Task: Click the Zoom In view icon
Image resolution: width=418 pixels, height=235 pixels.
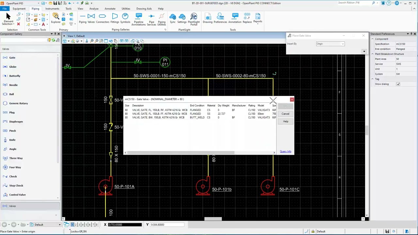Action: coord(92,41)
